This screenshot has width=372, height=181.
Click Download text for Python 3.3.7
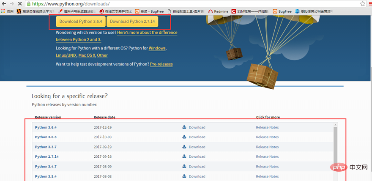point(197,147)
